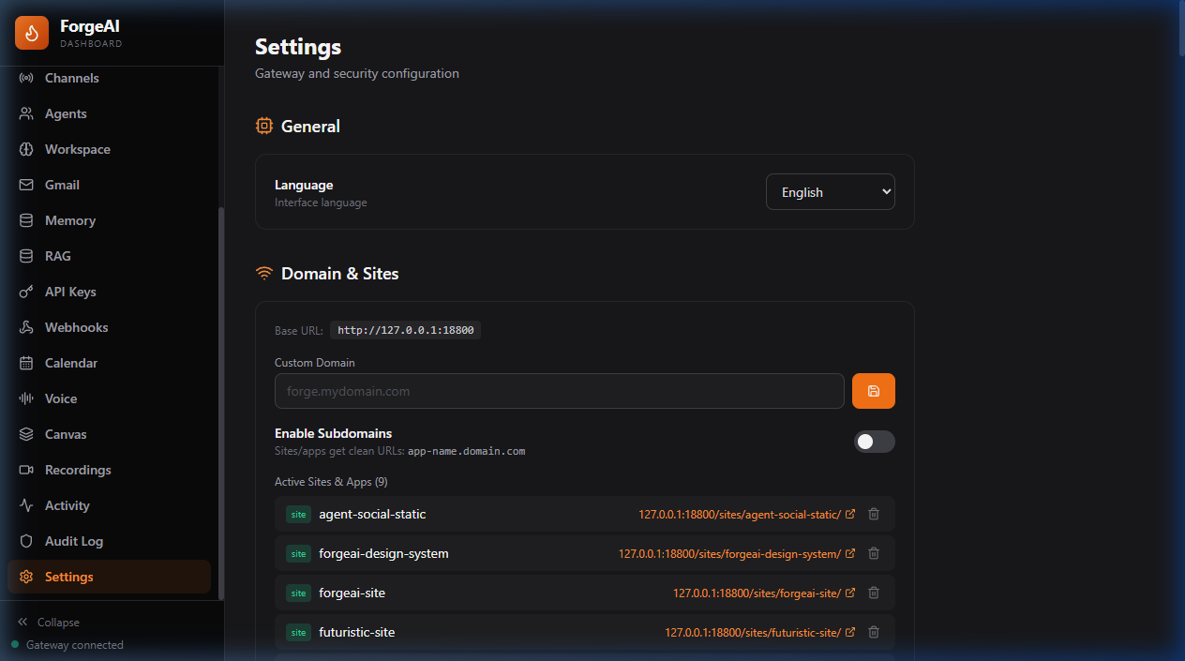
Task: Click the main page scrollbar thumb
Action: pos(1181,26)
